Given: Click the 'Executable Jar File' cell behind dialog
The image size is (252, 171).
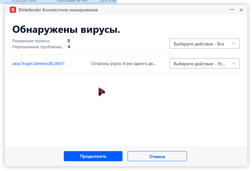Looking at the screenshot, I should 72,1.
